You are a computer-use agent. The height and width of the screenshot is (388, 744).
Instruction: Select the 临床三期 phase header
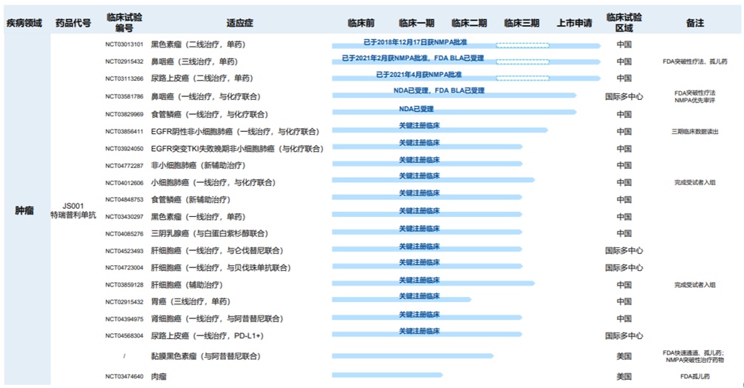coord(522,23)
